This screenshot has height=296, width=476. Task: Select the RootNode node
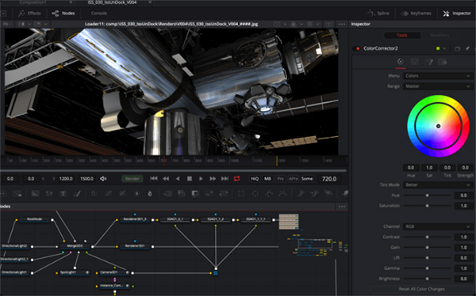(x=34, y=219)
